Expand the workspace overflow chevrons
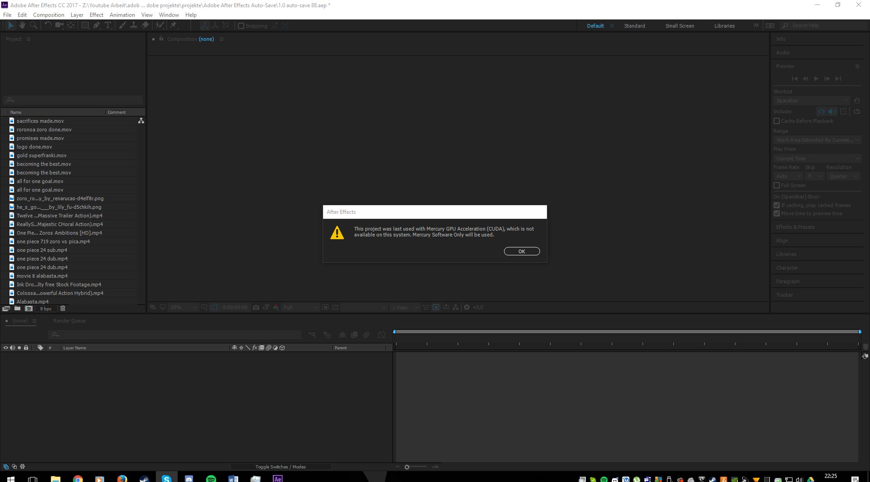Screen dimensions: 870x482 click(x=756, y=25)
